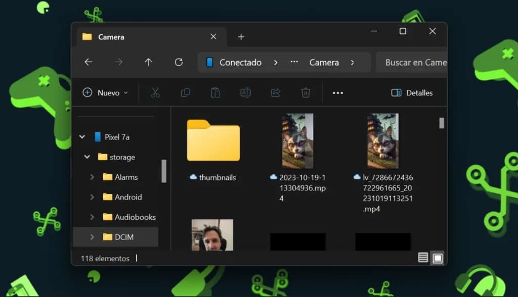518x297 pixels.
Task: Click the thumbnails folder name label
Action: (218, 177)
